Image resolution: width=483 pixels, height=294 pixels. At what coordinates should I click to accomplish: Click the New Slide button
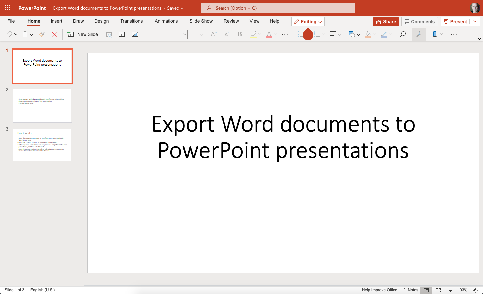coord(83,34)
